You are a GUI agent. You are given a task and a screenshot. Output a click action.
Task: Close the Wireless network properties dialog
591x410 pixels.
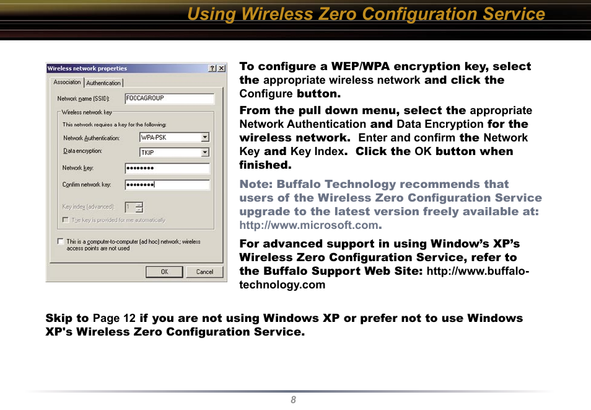[222, 68]
